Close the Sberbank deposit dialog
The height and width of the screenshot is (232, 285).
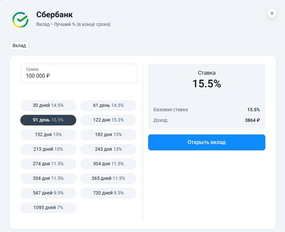[272, 14]
